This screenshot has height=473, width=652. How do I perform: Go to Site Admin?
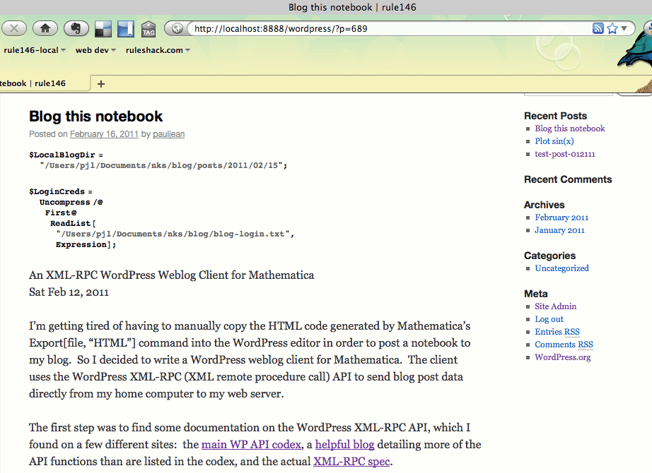point(556,306)
